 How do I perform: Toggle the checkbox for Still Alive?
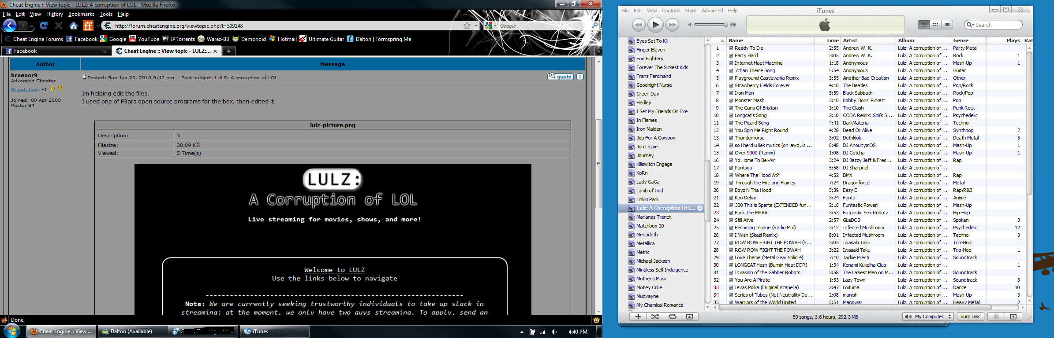coord(731,220)
